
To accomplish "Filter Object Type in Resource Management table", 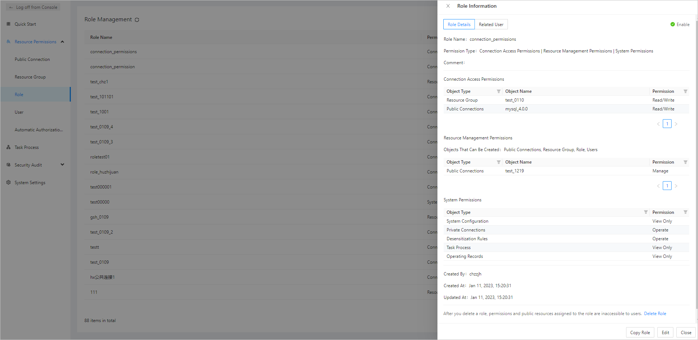I will click(498, 162).
